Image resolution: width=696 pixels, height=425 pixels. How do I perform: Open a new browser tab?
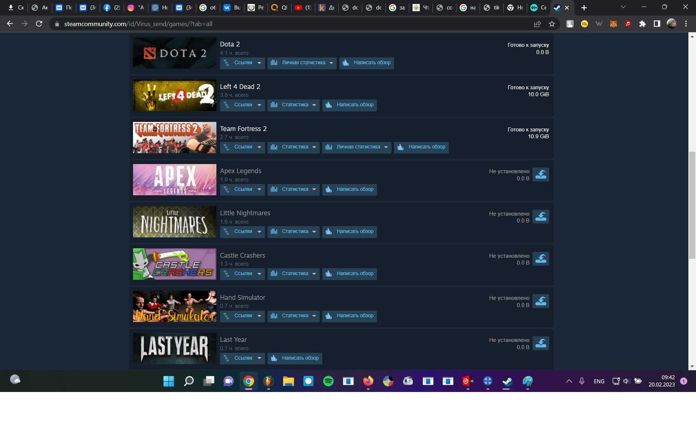coord(584,8)
